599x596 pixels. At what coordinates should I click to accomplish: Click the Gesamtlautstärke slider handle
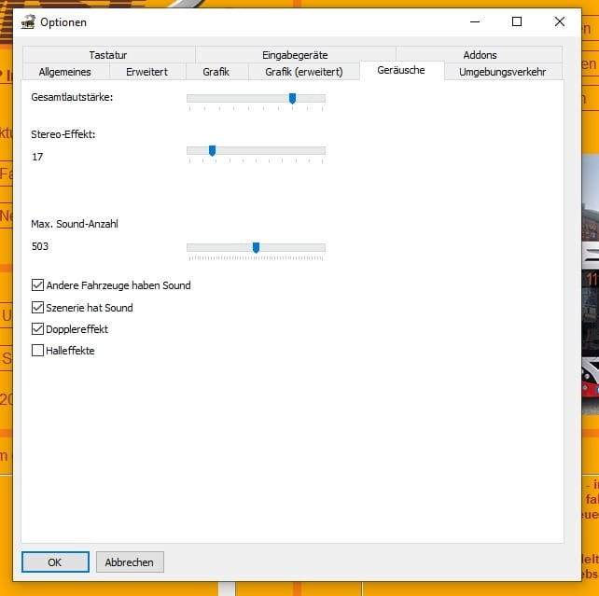(292, 98)
